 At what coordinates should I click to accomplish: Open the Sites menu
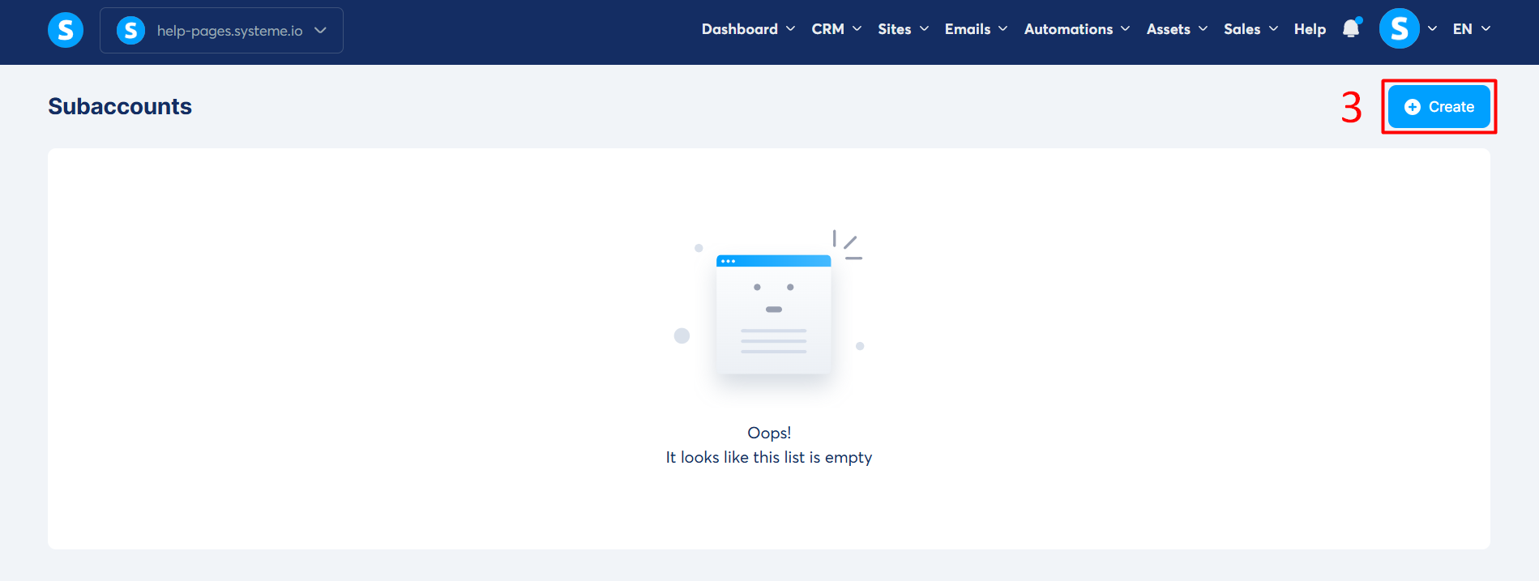pyautogui.click(x=903, y=29)
